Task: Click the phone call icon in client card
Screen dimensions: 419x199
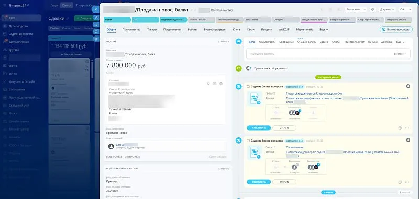Action: point(208,84)
